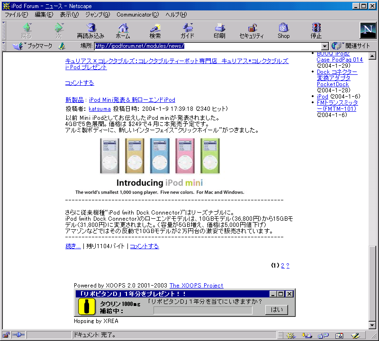Click the Netscape N logo
379x341 pixels.
368,30
